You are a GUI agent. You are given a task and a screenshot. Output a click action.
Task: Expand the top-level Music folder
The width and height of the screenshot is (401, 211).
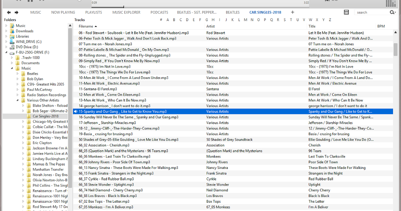[x=6, y=25]
